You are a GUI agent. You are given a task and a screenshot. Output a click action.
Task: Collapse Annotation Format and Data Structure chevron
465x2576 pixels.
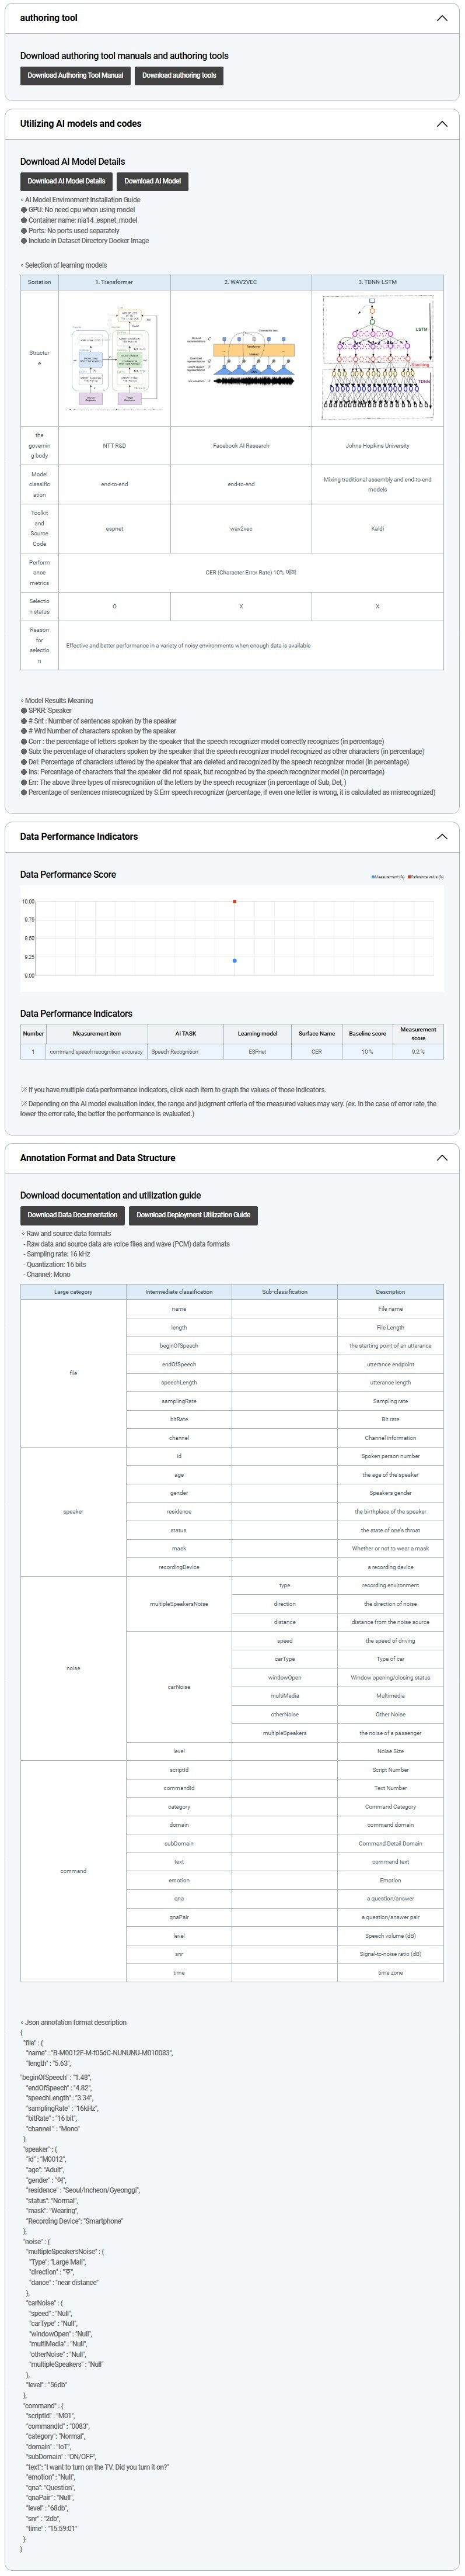pos(442,1158)
